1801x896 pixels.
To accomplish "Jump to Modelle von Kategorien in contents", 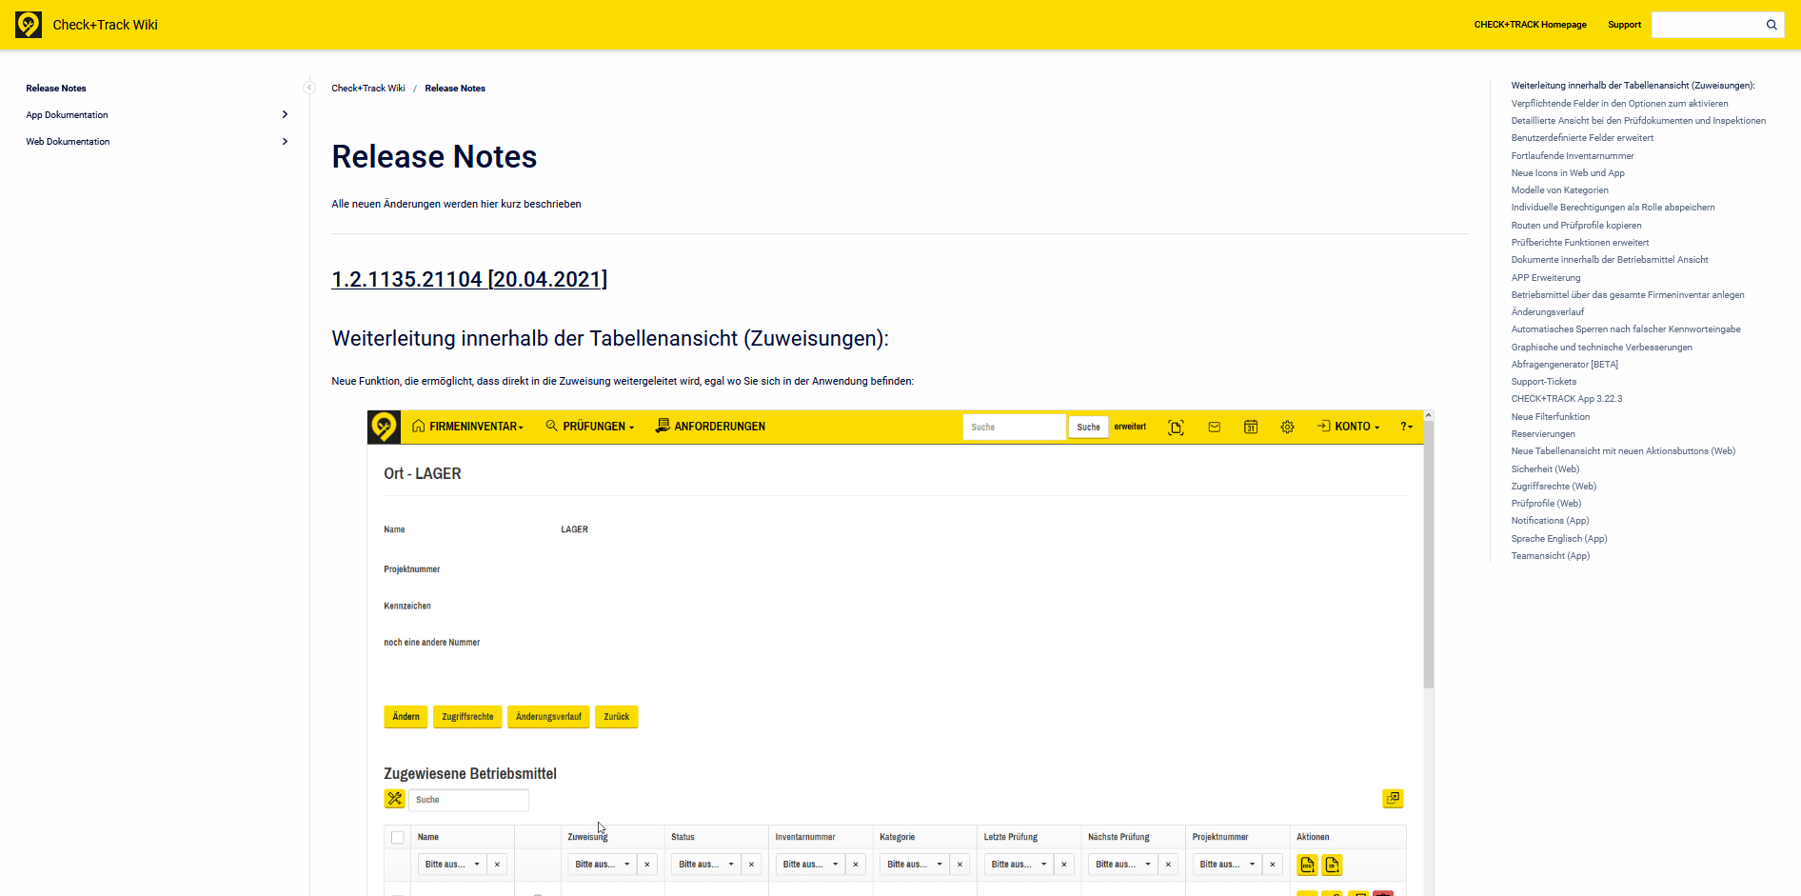I will pyautogui.click(x=1559, y=190).
